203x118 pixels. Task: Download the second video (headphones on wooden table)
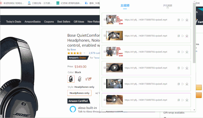(187, 36)
